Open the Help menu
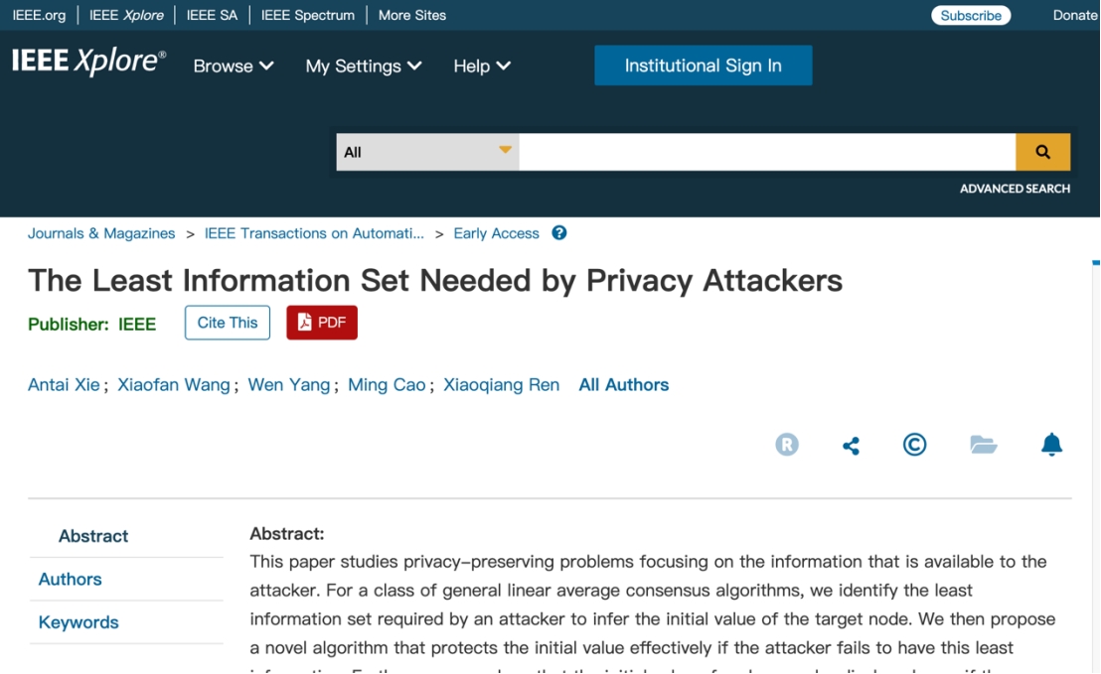Image resolution: width=1101 pixels, height=674 pixels. coord(482,66)
